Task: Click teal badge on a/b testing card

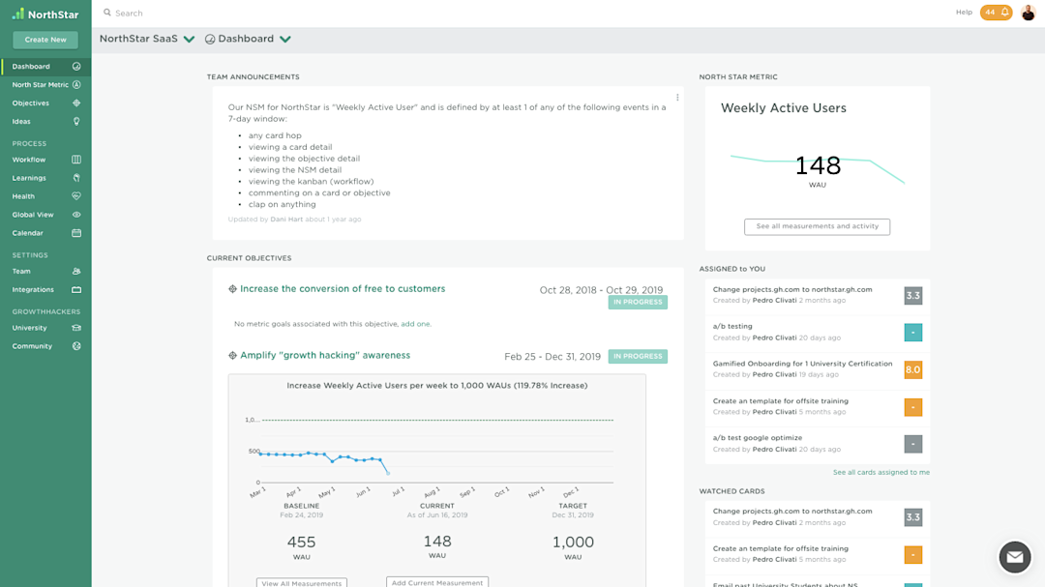Action: pos(913,333)
